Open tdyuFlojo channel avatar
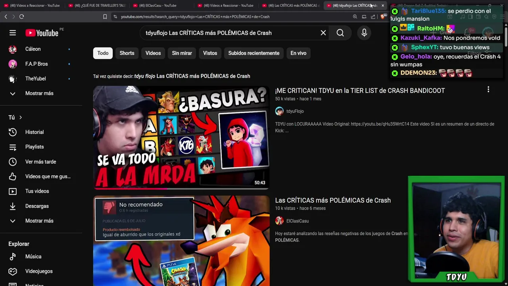 (279, 111)
